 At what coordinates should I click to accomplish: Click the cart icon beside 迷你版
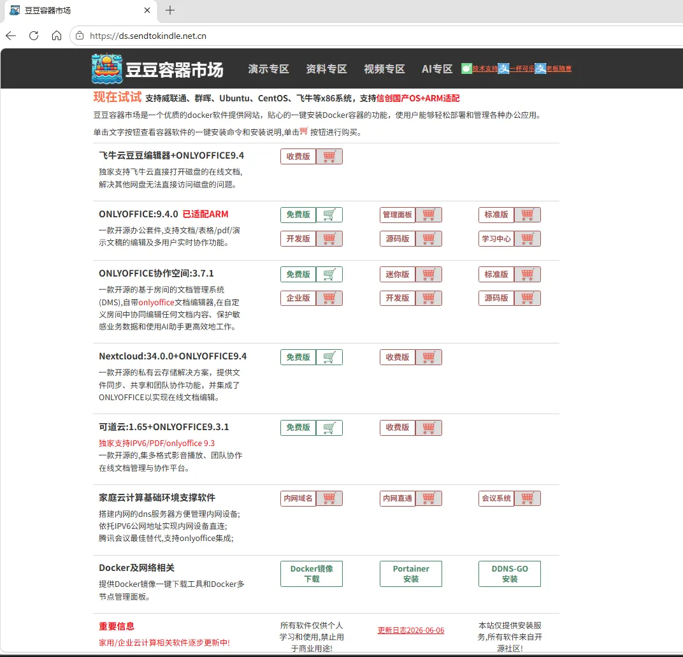pos(429,275)
